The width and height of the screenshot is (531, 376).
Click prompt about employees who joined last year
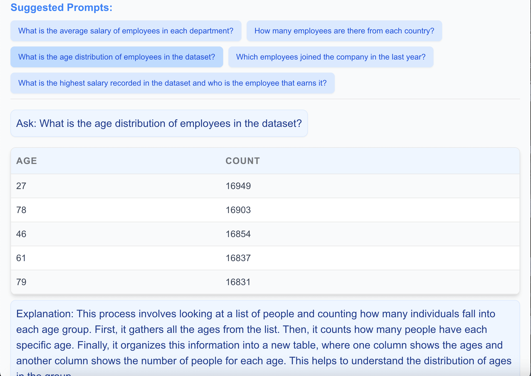pos(331,57)
